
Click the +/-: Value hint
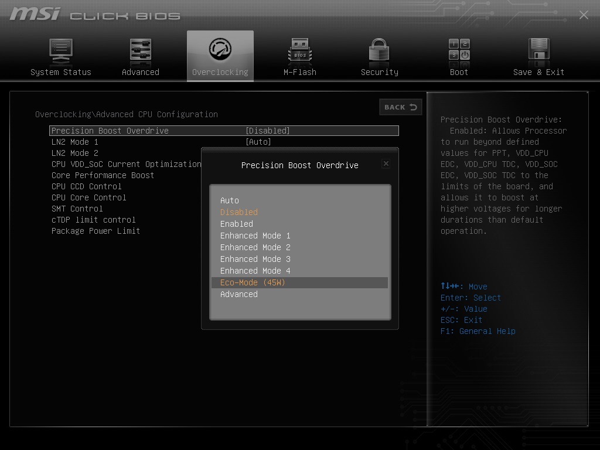click(x=464, y=309)
